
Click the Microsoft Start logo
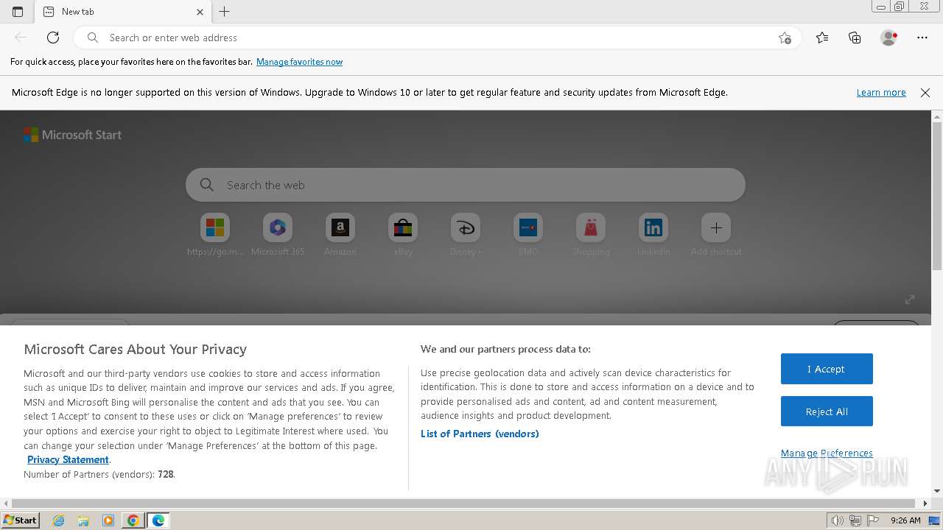tap(72, 135)
